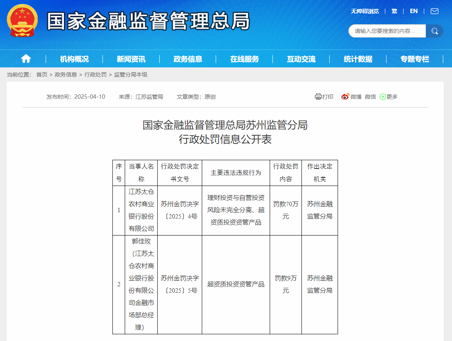Focus the search input field
452x341 pixels.
387,31
